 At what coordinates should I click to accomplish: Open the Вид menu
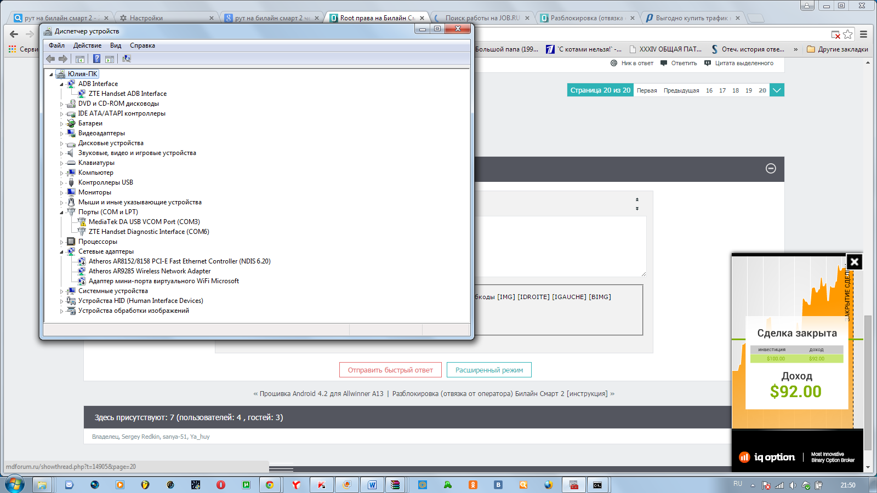point(116,45)
